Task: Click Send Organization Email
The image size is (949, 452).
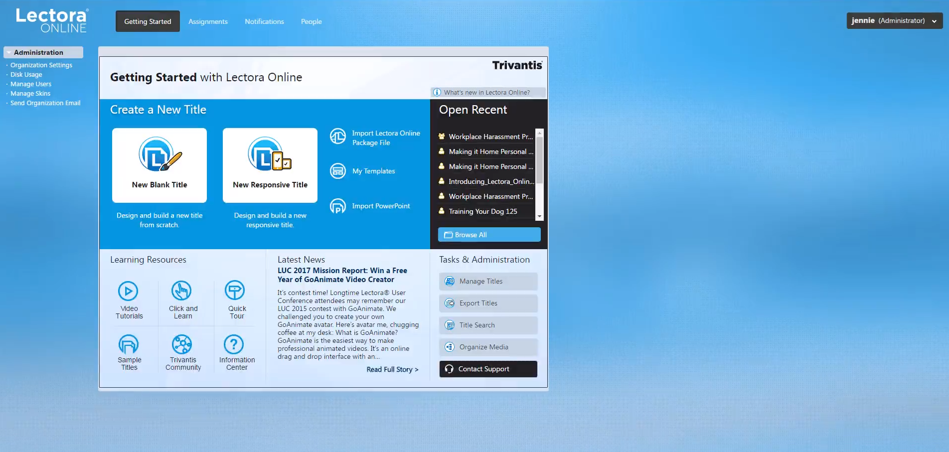Action: pyautogui.click(x=45, y=103)
